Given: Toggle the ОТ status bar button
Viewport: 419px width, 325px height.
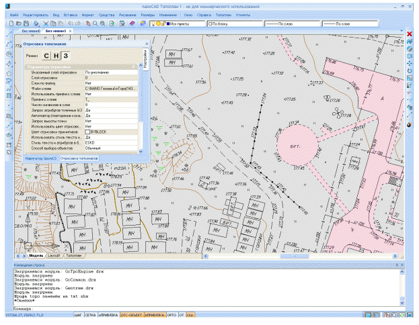Looking at the screenshot, I should [182, 315].
